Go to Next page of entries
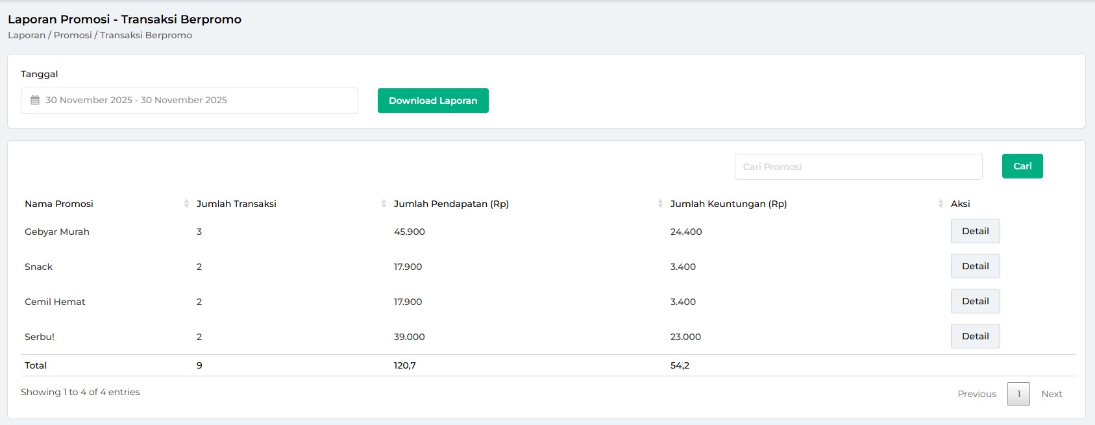Screen dimensions: 1095x425 click(1052, 394)
